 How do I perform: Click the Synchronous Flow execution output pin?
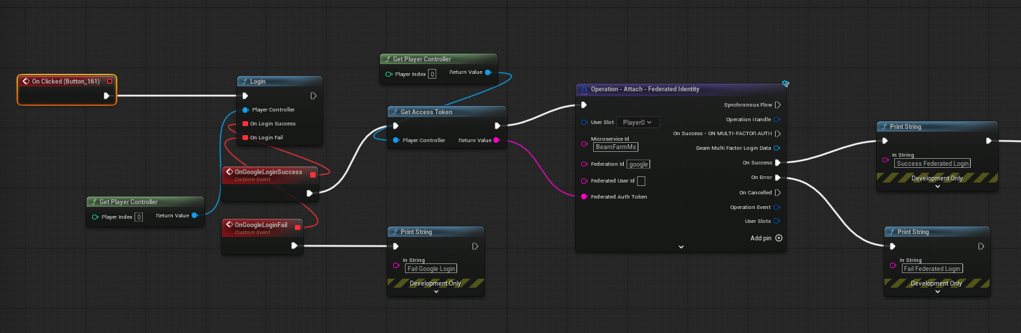(778, 105)
